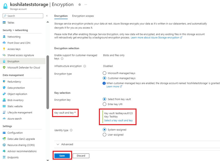Select Microsoft Defender for Cloud
The height and width of the screenshot is (161, 220).
[x=24, y=68]
